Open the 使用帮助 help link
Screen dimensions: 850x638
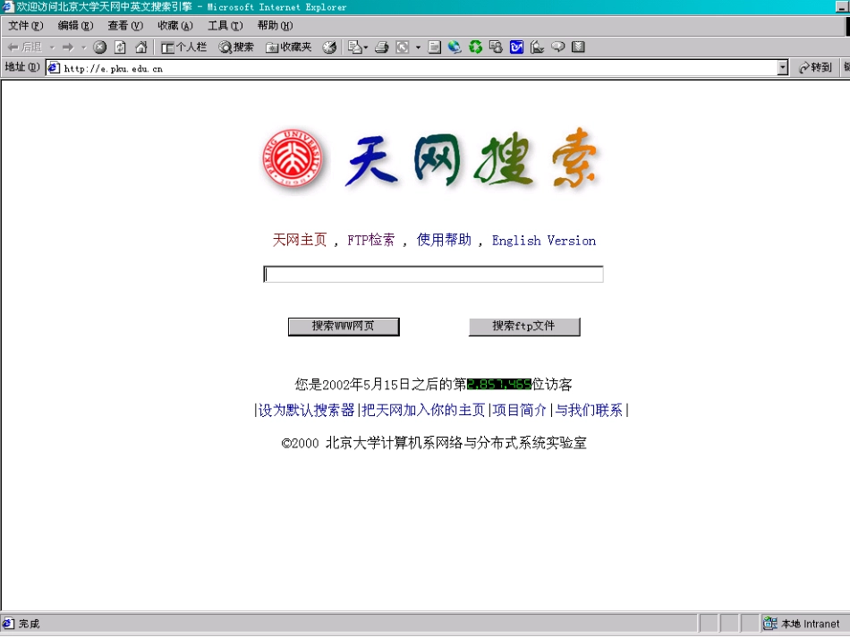[444, 240]
